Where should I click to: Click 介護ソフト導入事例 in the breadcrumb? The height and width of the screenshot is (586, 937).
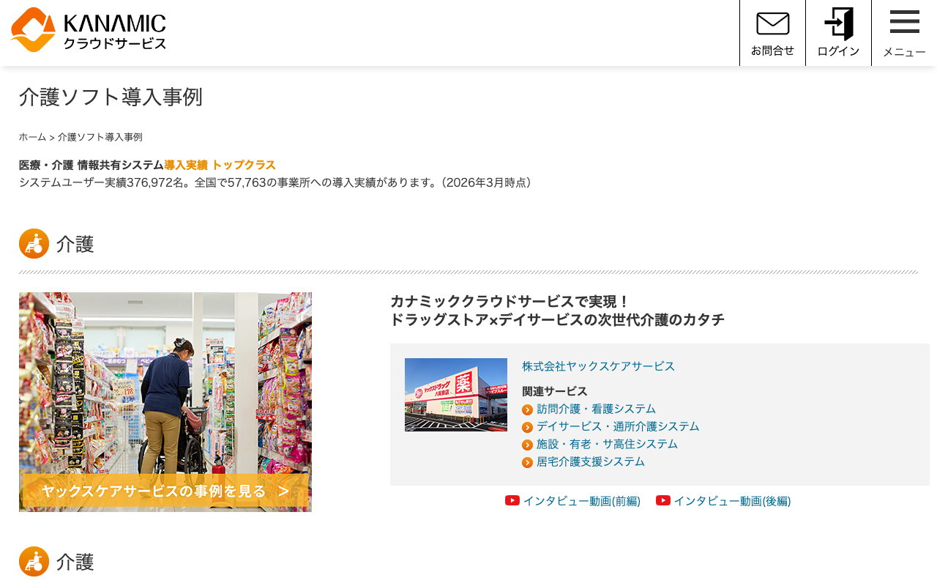coord(100,137)
